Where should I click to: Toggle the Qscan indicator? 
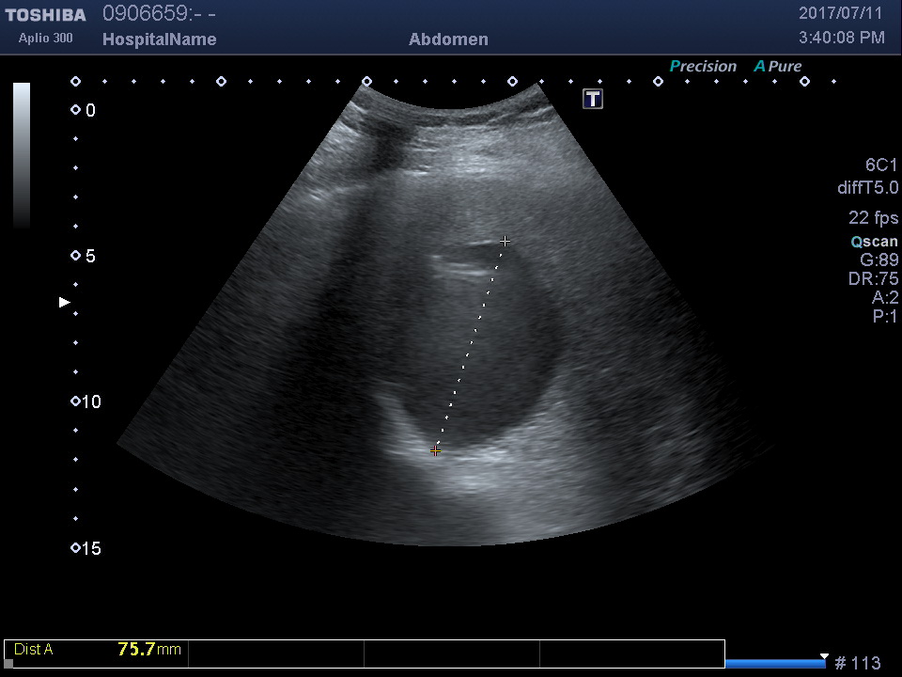pyautogui.click(x=874, y=242)
